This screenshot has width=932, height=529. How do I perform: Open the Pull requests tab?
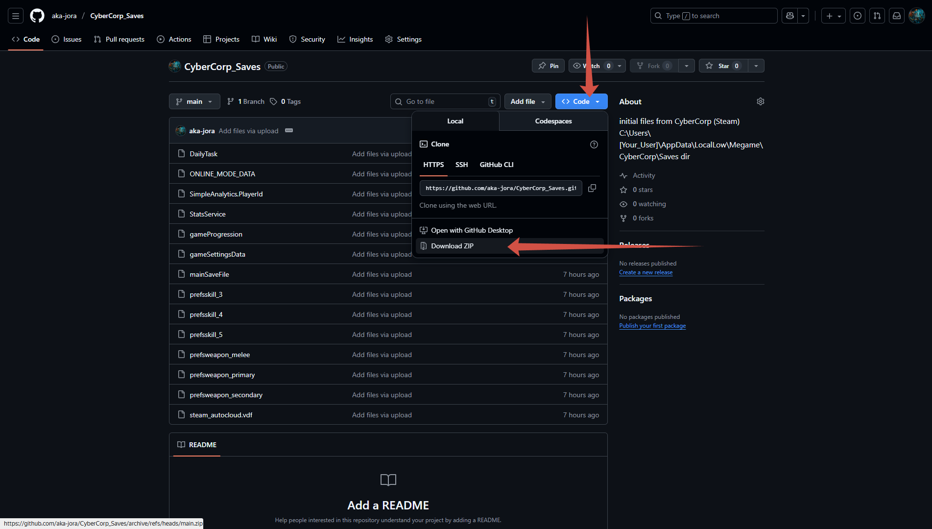coord(119,39)
